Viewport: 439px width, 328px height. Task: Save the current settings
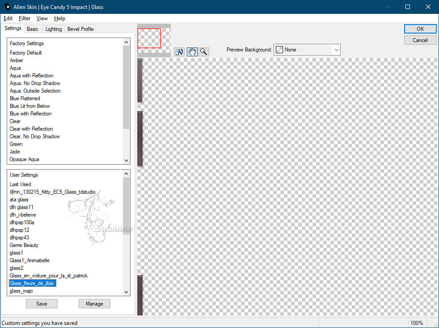click(x=42, y=303)
